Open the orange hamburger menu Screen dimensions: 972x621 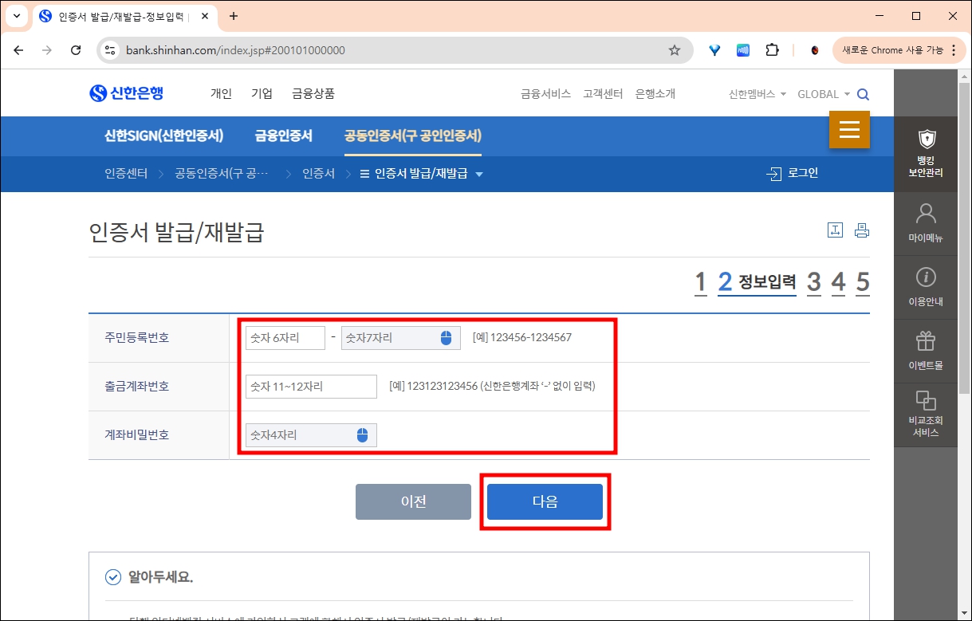coord(849,128)
